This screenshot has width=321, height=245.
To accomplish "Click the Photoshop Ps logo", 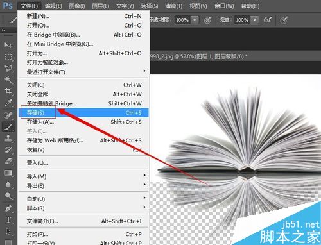I will coord(8,5).
